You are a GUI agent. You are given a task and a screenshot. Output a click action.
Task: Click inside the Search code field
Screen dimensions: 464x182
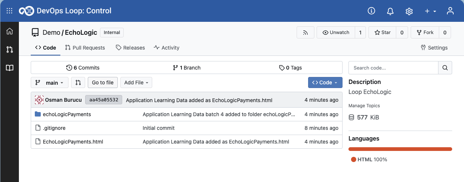(393, 68)
